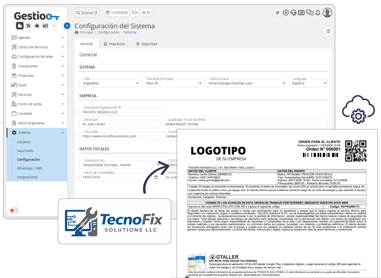This screenshot has width=381, height=278.
Task: Collapse the sidebar with the blue arrow button
Action: (x=67, y=26)
